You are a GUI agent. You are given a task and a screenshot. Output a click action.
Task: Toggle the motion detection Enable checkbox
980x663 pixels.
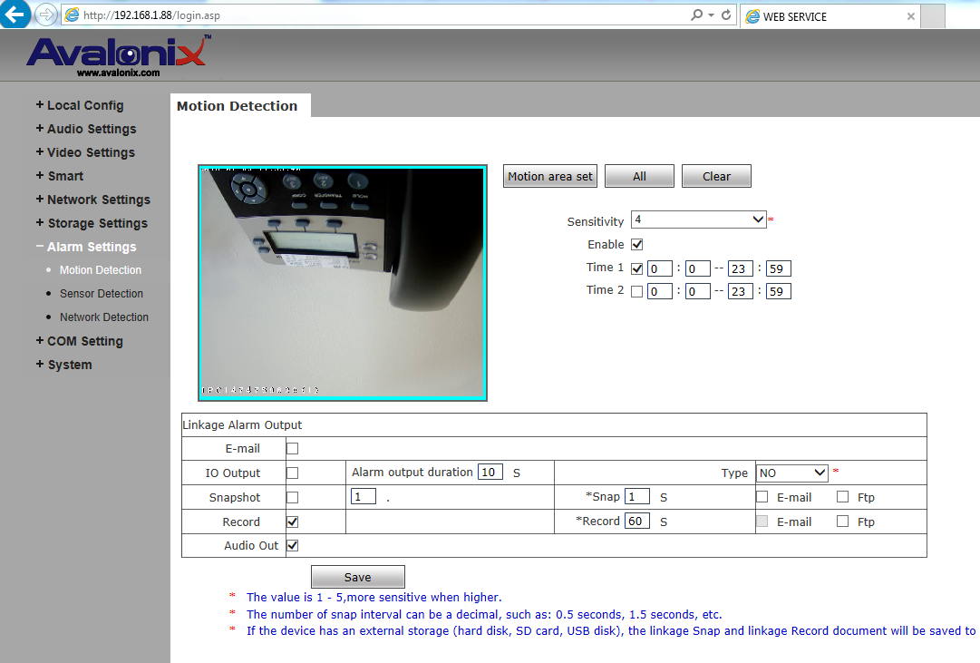point(636,244)
